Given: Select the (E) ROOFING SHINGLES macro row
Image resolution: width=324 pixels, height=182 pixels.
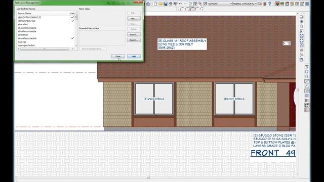Looking at the screenshot, I should [x=46, y=17].
